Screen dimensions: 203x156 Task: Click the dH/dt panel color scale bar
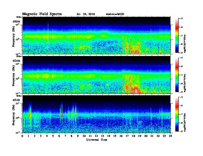[x=177, y=36]
